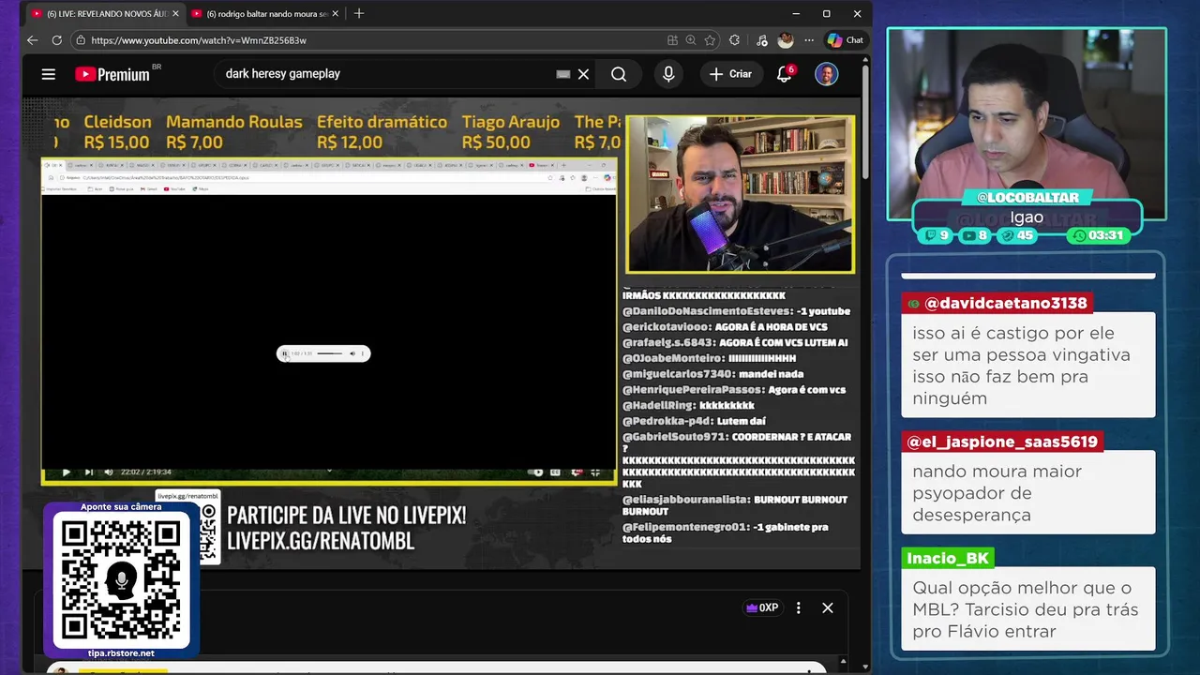Click the YouTube page vertical scrollbar
Screen dimensions: 1200x675
click(864, 122)
